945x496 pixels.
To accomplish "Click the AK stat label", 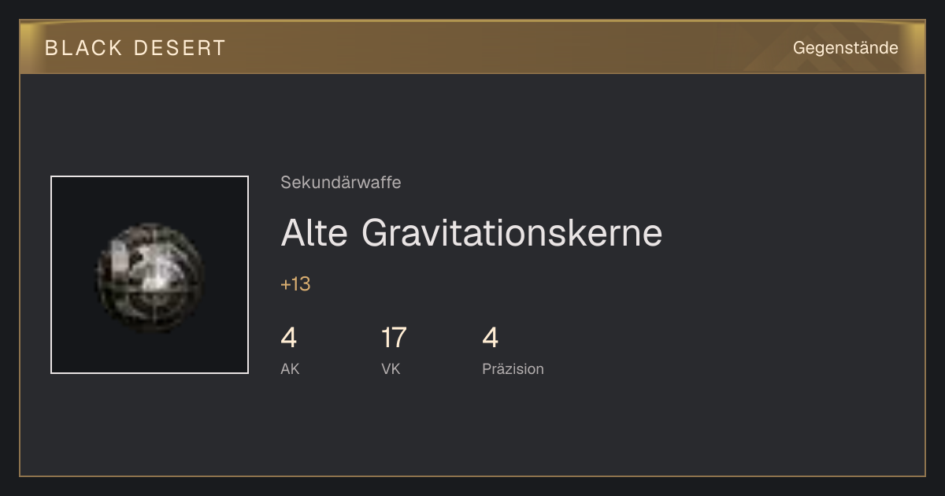I will [x=290, y=368].
